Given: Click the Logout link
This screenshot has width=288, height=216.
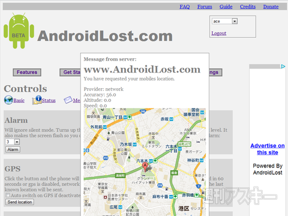Looking at the screenshot, I should [x=219, y=33].
